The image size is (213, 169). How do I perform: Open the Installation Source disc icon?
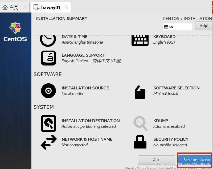coord(48,91)
